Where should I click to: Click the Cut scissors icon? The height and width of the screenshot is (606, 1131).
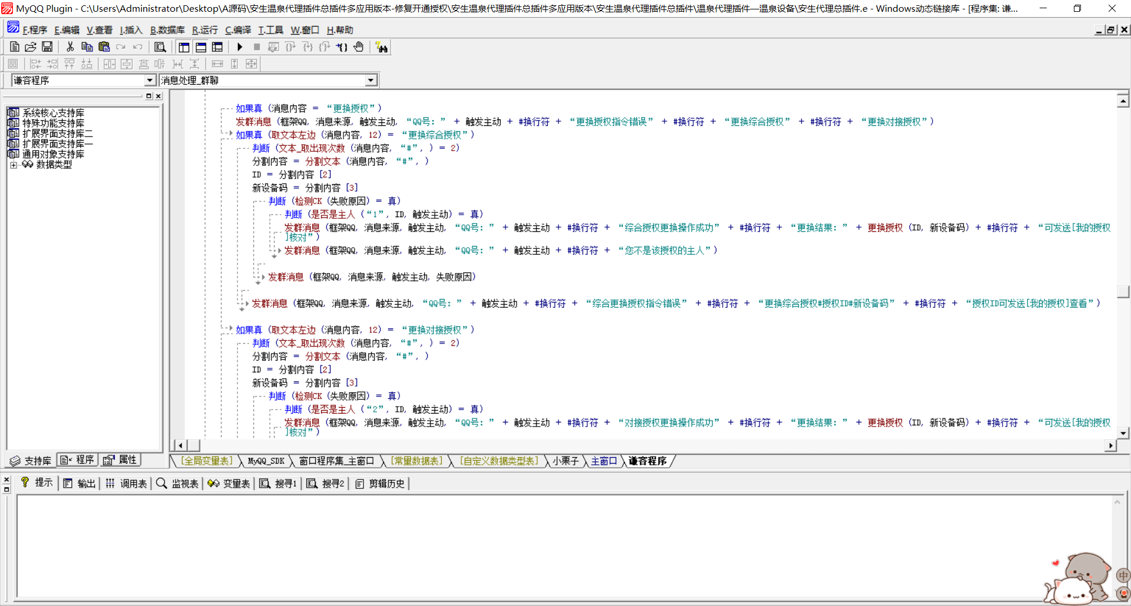click(70, 47)
